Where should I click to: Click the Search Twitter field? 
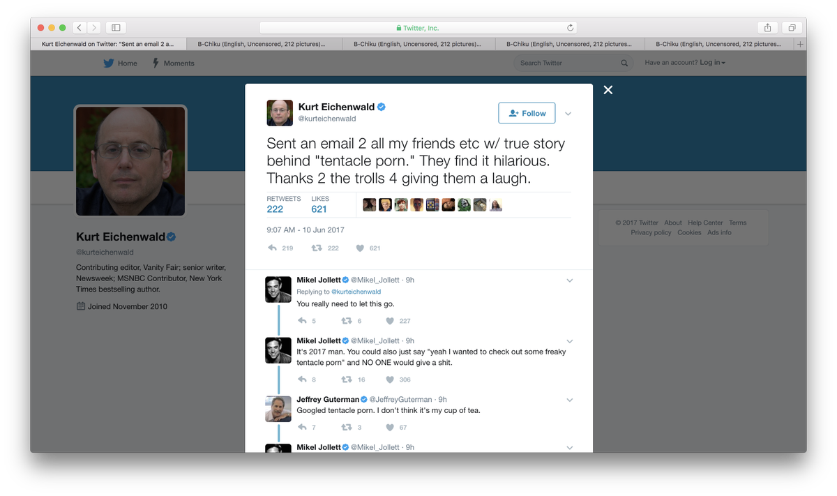[x=573, y=63]
